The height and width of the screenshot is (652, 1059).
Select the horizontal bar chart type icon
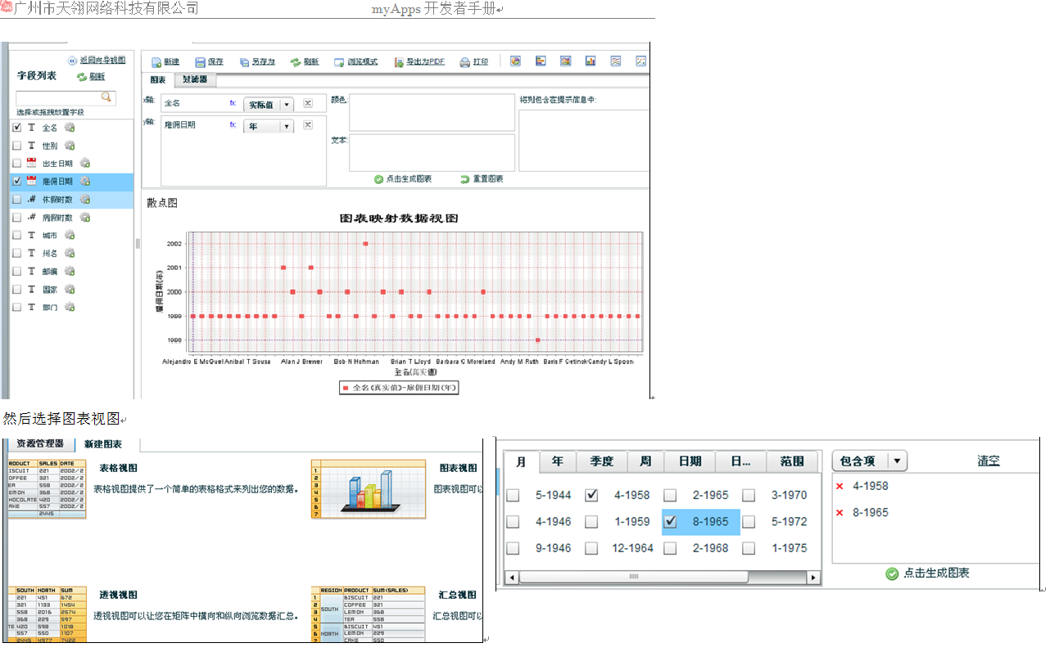(x=541, y=61)
